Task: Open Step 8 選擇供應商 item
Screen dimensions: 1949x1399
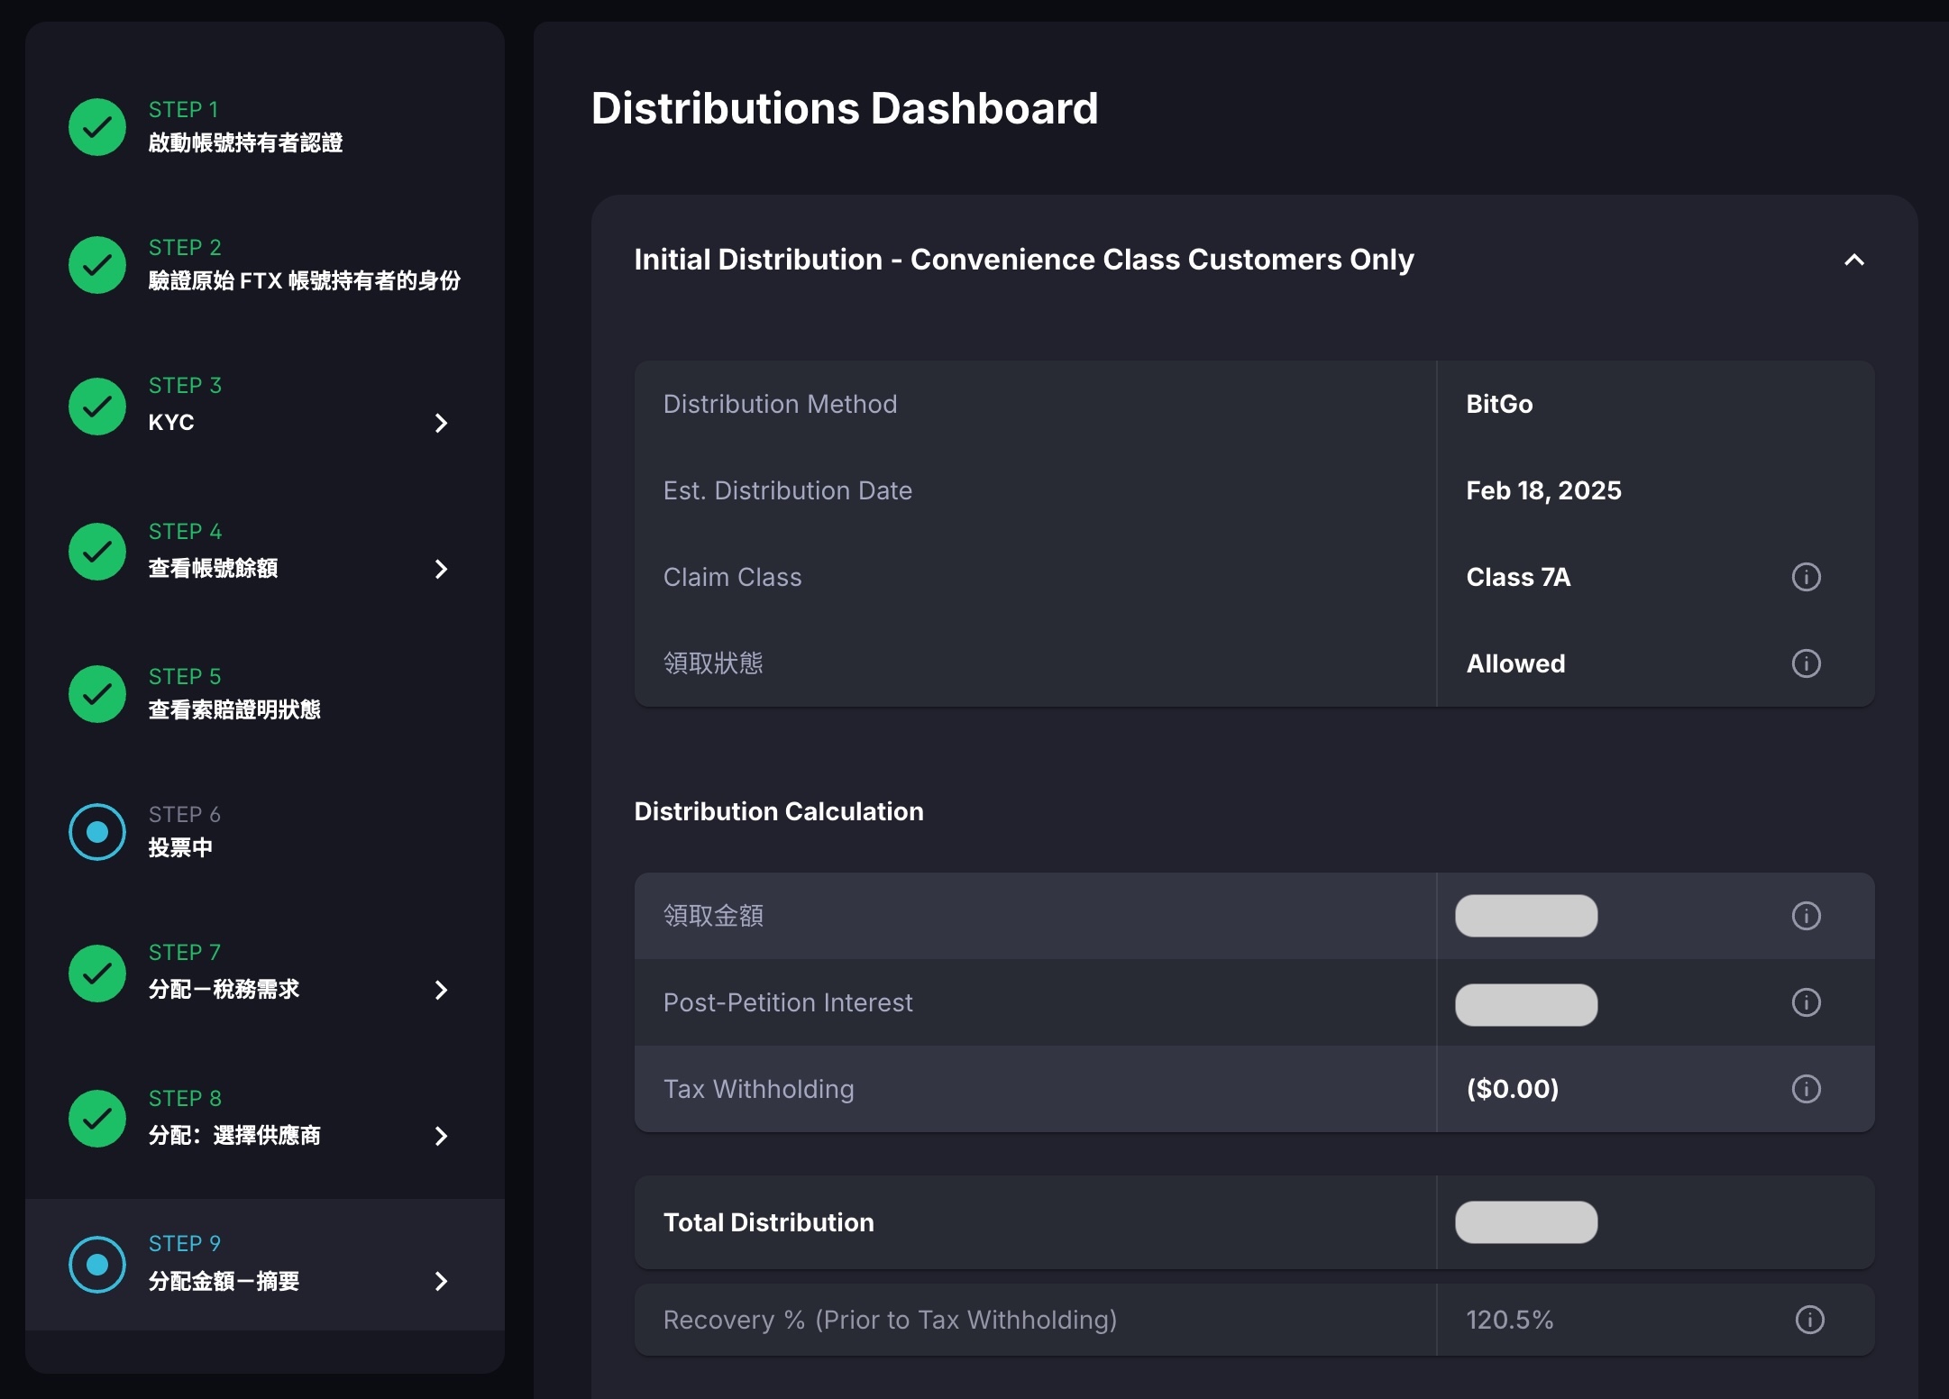Action: [234, 1135]
